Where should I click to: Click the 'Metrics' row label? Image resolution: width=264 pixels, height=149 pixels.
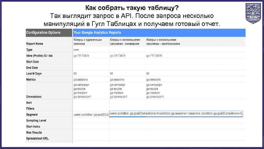[x=31, y=79]
